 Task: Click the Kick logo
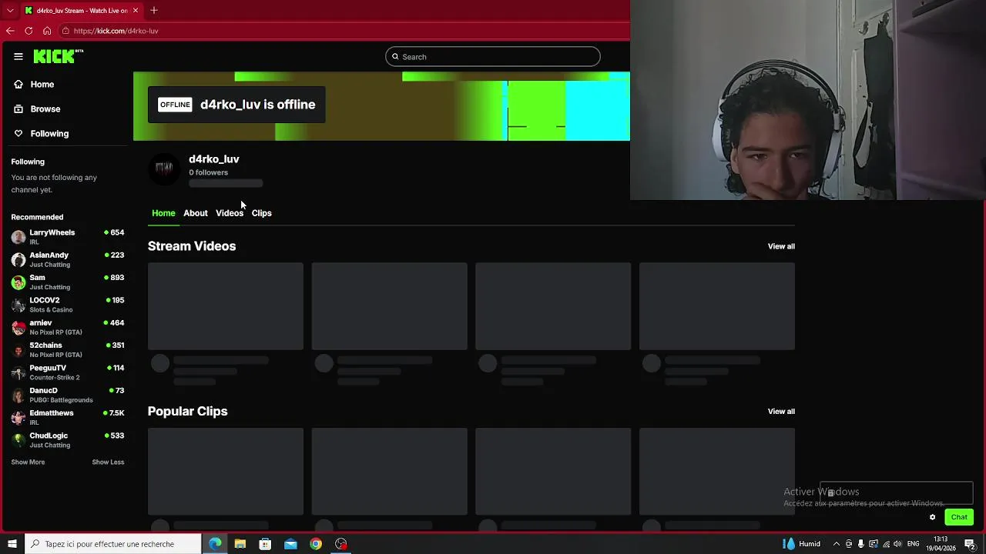(58, 56)
